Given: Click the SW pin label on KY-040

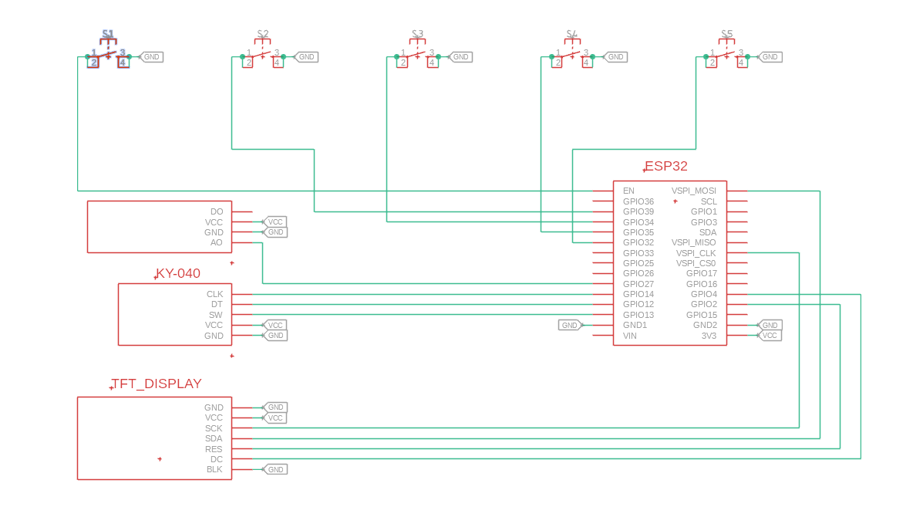Looking at the screenshot, I should [216, 315].
